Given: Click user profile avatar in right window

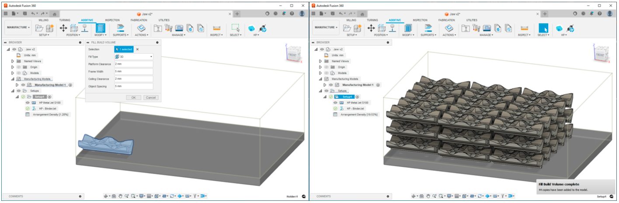Looking at the screenshot, I should pyautogui.click(x=610, y=14).
